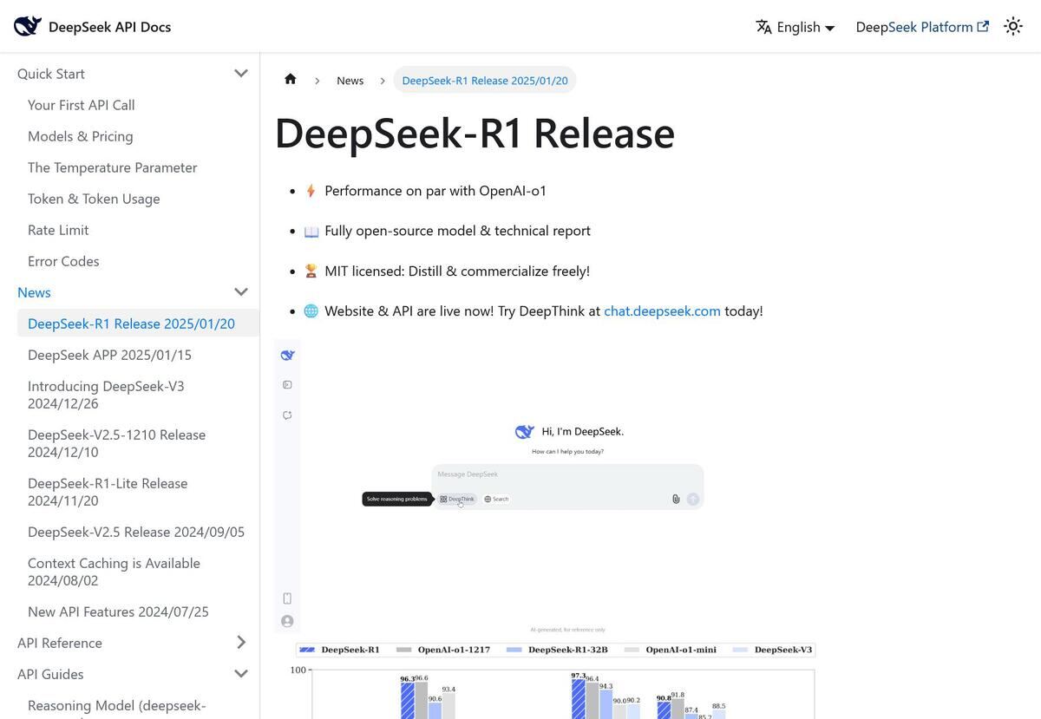Click the whale logo beside Hi, I'm DeepSeek
1041x719 pixels.
click(524, 431)
